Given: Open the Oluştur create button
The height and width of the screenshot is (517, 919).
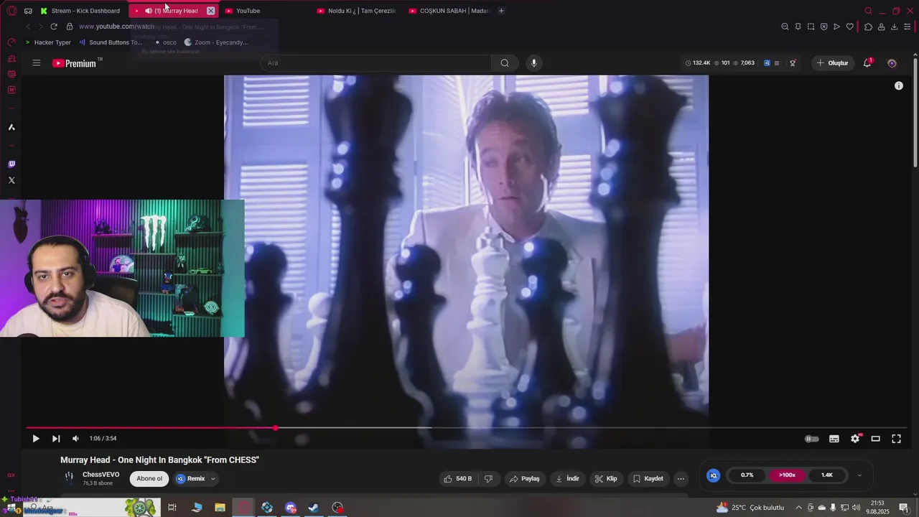Looking at the screenshot, I should (x=833, y=63).
